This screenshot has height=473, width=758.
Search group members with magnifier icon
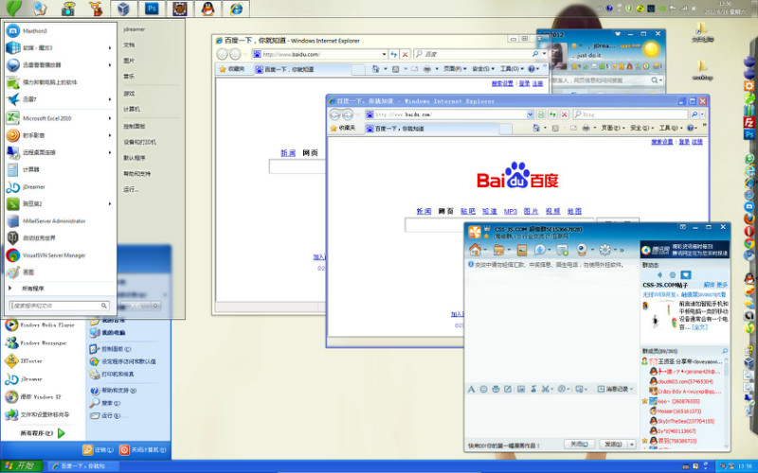pos(725,351)
